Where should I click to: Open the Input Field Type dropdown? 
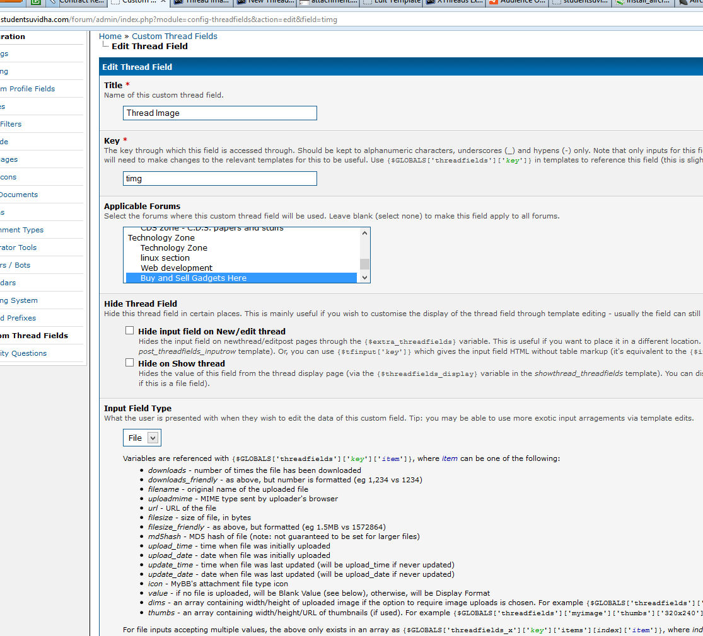tap(142, 438)
